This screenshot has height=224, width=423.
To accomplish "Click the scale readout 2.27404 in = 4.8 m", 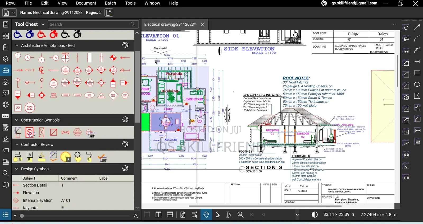I will pos(378,214).
